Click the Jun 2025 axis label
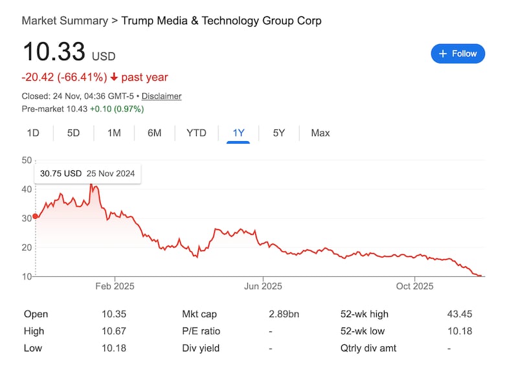518x365 pixels. [263, 286]
